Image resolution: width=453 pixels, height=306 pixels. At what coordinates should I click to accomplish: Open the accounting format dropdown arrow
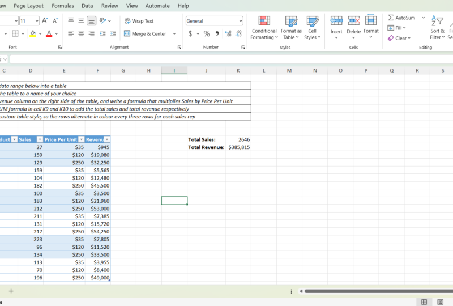click(x=198, y=33)
